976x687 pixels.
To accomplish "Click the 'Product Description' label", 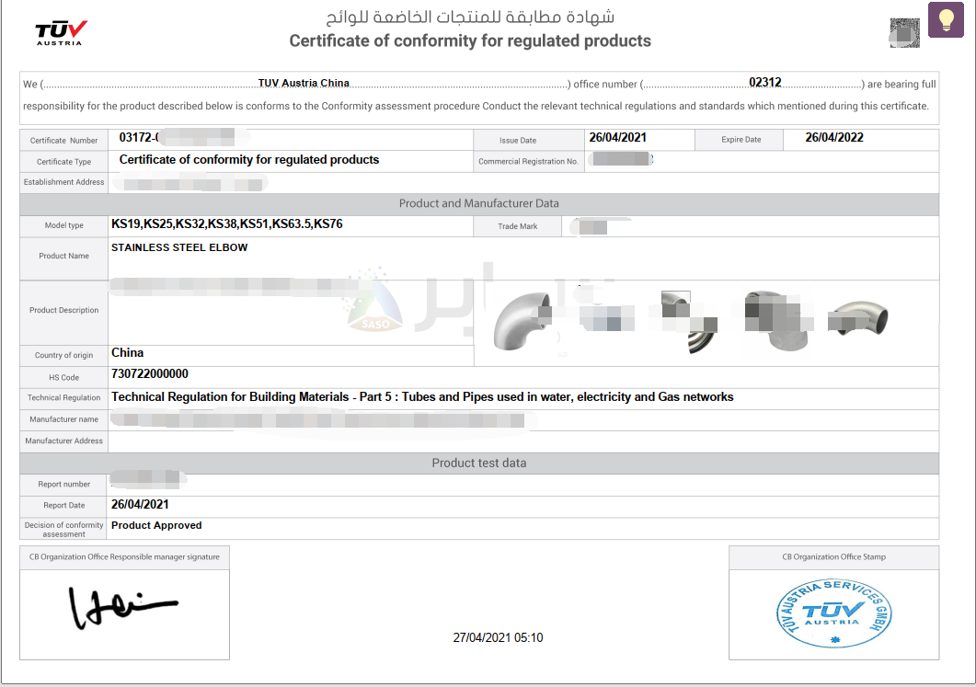I will (x=64, y=310).
